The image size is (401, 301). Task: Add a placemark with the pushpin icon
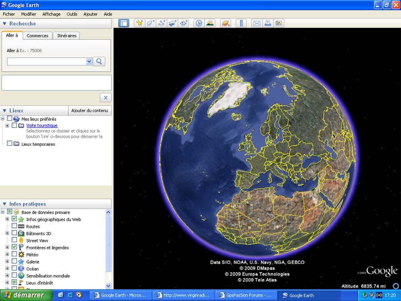pyautogui.click(x=139, y=23)
